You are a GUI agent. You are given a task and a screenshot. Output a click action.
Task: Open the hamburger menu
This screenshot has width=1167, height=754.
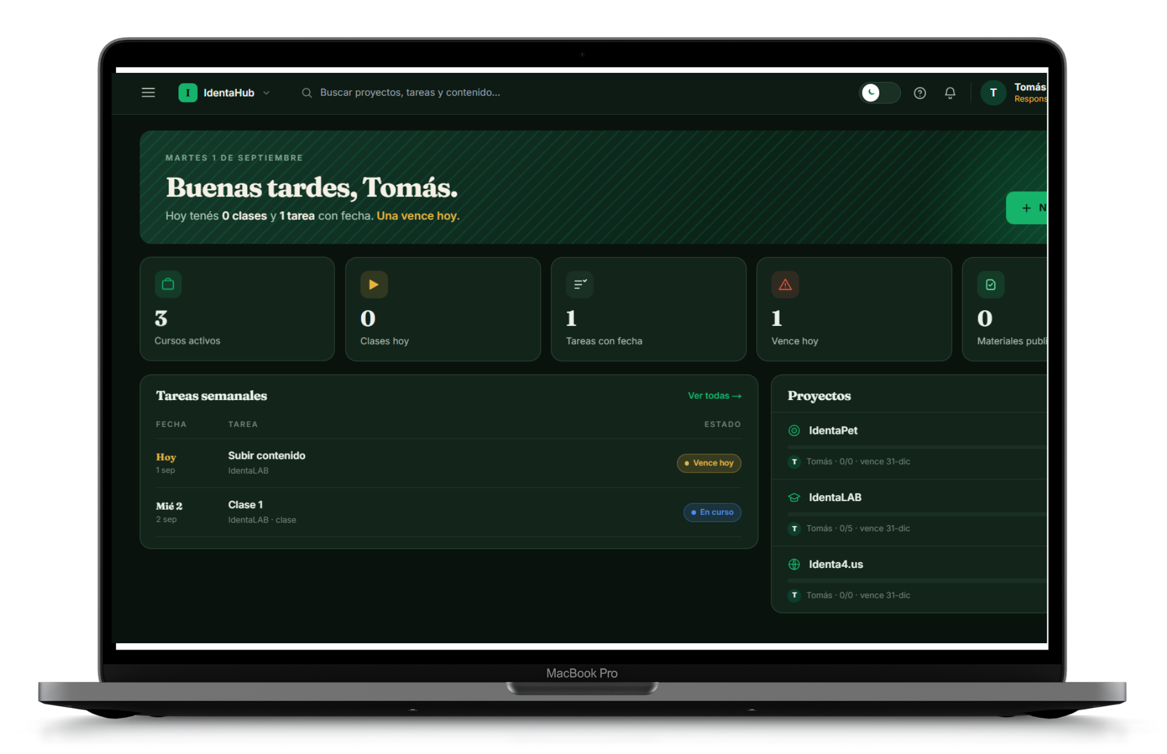click(148, 92)
